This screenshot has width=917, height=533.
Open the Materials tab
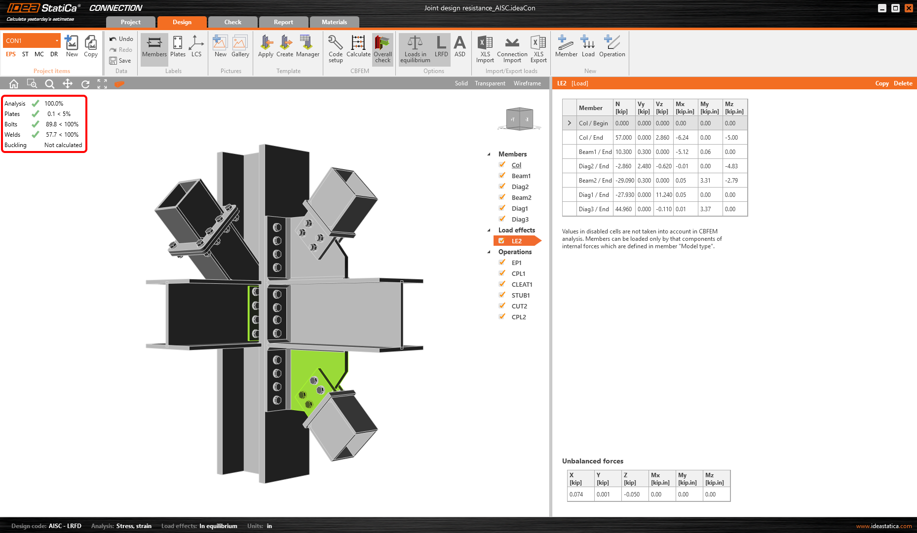point(334,22)
